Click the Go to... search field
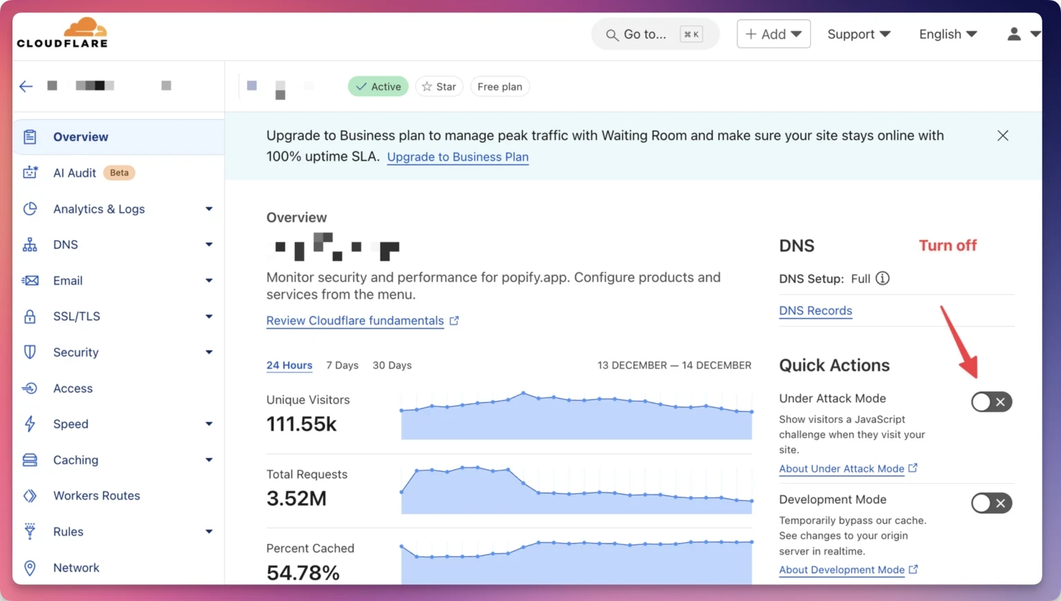Viewport: 1061px width, 601px height. (x=655, y=35)
